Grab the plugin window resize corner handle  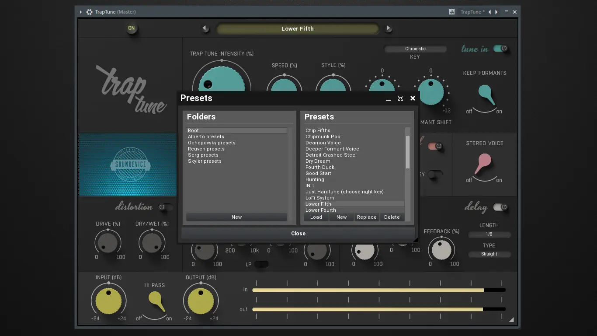pyautogui.click(x=511, y=320)
